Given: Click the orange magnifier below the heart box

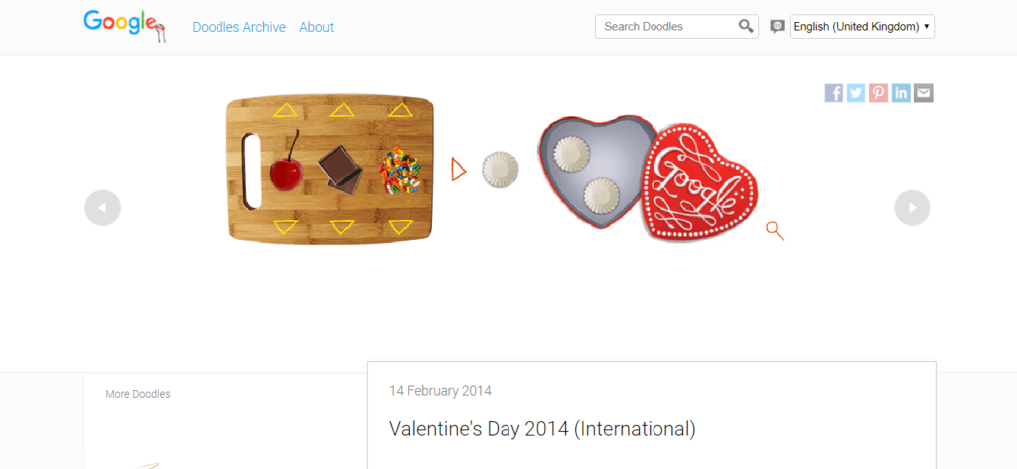Looking at the screenshot, I should pyautogui.click(x=775, y=232).
